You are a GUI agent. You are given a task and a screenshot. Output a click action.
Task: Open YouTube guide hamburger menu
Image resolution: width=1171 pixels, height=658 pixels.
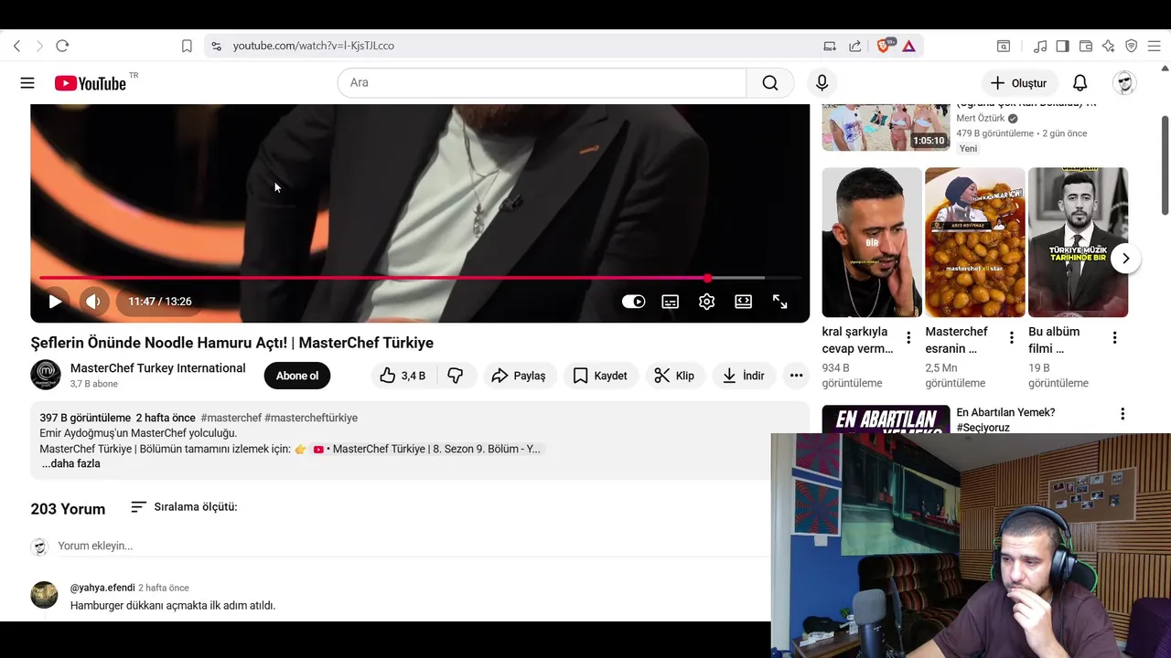click(27, 83)
